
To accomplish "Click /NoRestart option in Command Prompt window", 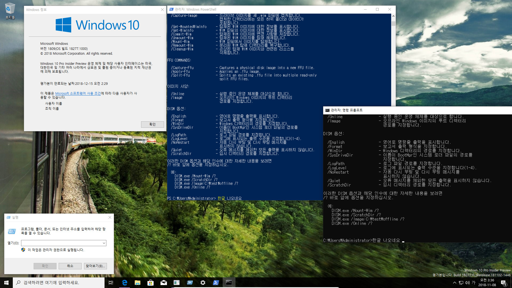I will coord(338,172).
